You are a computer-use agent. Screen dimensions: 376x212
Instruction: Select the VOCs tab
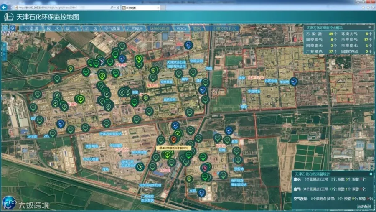pos(181,28)
